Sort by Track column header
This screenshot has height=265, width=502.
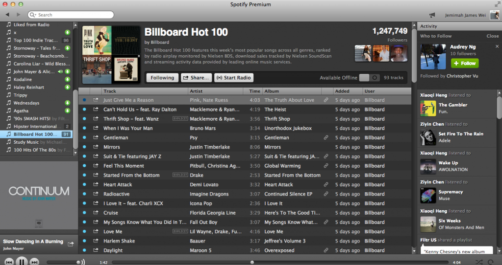(x=145, y=91)
